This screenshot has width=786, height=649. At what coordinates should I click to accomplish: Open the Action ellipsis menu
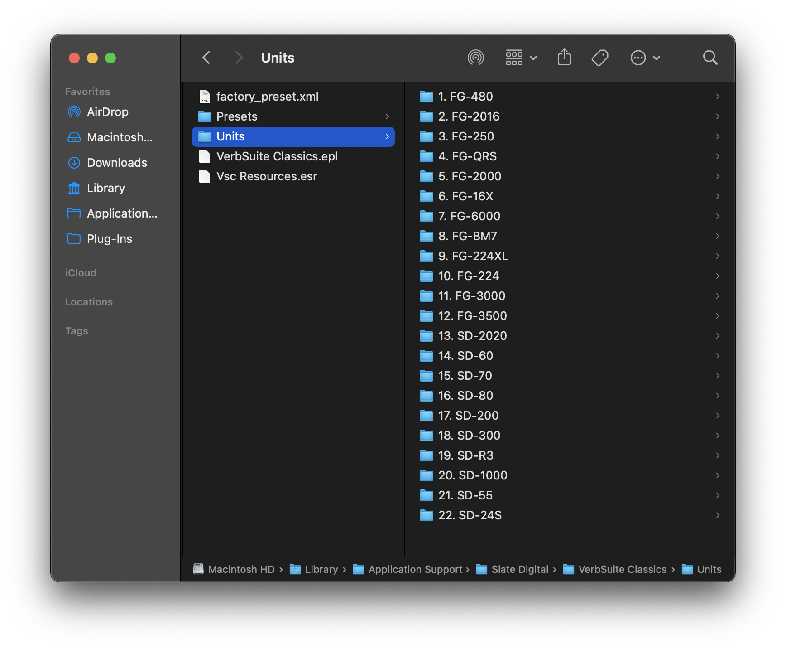point(645,58)
